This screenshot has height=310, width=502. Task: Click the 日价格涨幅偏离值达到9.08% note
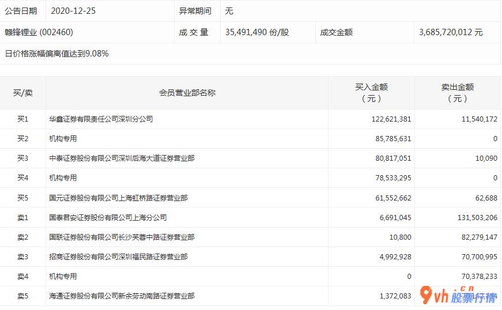point(56,54)
